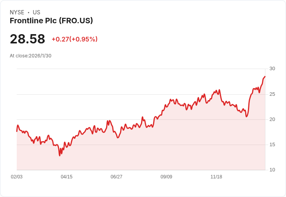Click the At close 2026/1/30 timestamp
Screen dimensions: 286x197
[30, 55]
